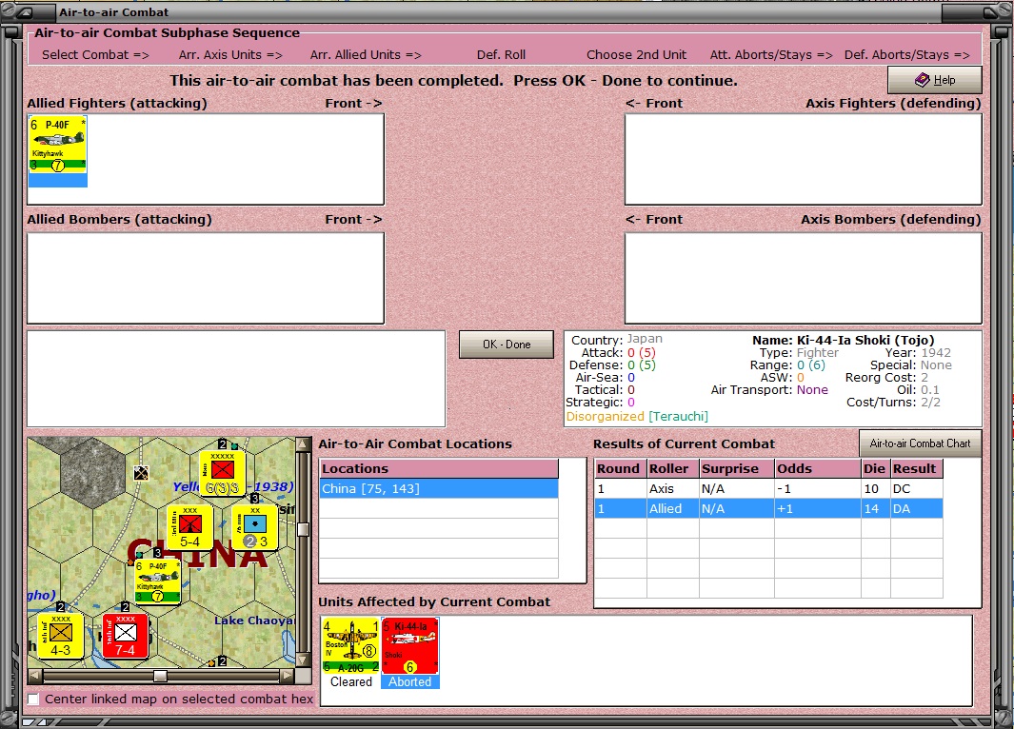Image resolution: width=1014 pixels, height=729 pixels.
Task: Click the map vertical scrollbar down arrow
Action: tap(303, 660)
